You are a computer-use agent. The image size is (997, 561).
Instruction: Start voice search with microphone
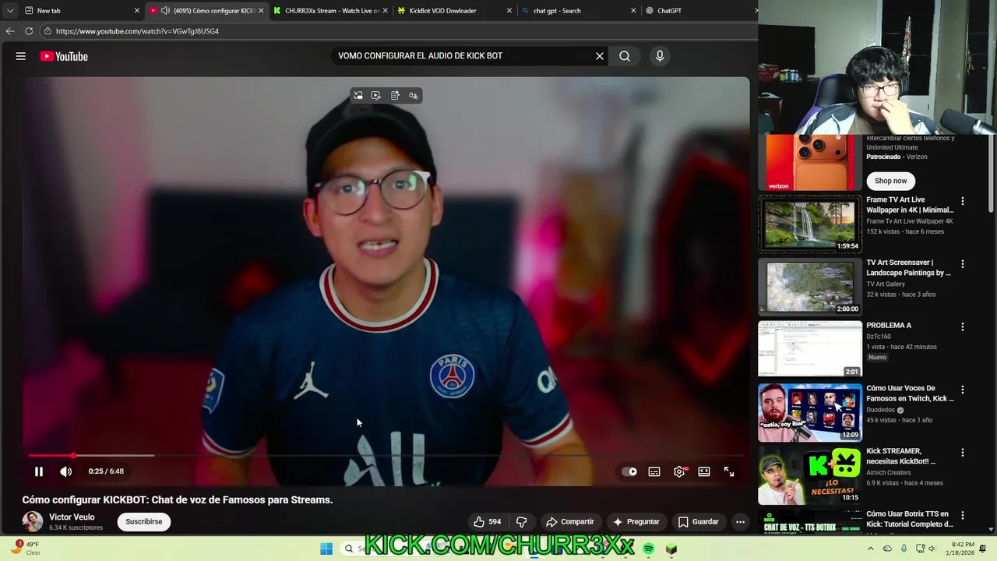pyautogui.click(x=660, y=56)
